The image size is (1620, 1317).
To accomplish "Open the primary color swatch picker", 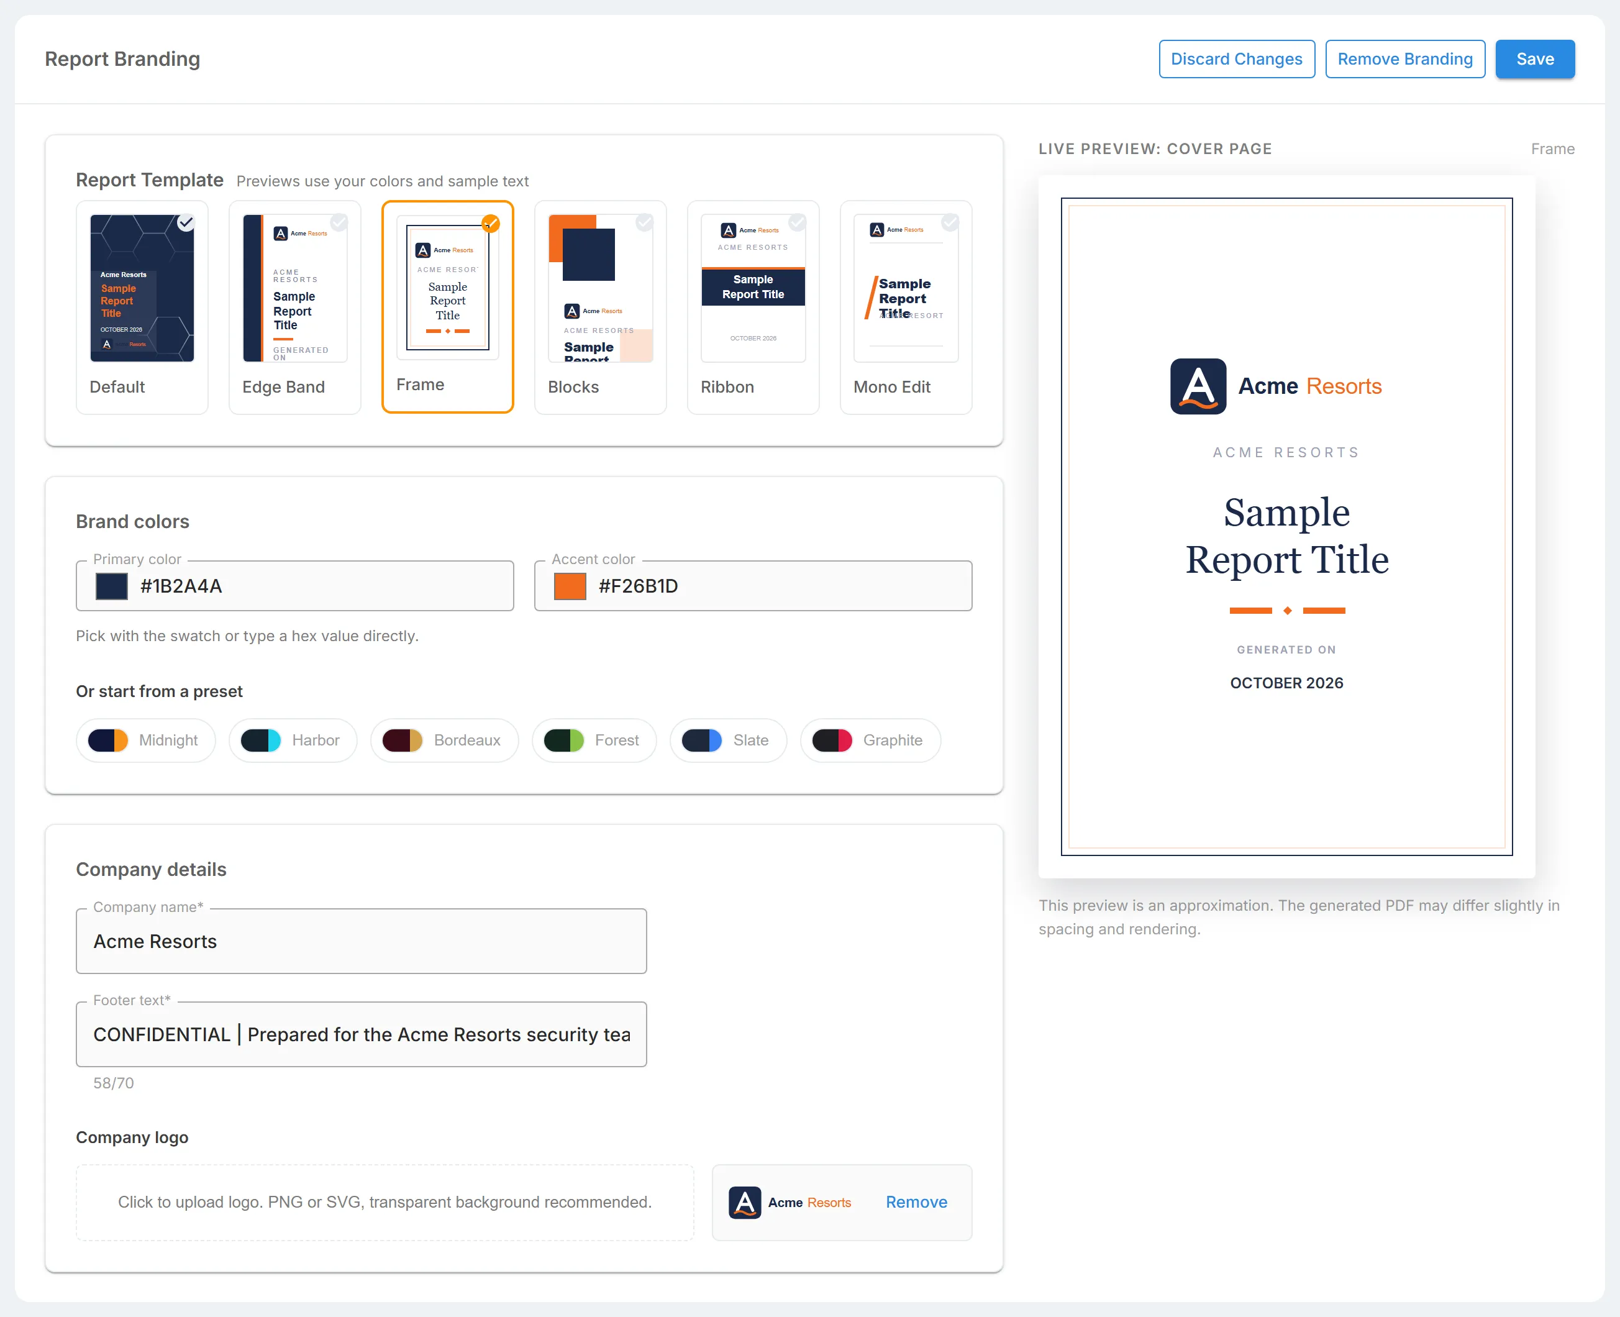I will [111, 586].
